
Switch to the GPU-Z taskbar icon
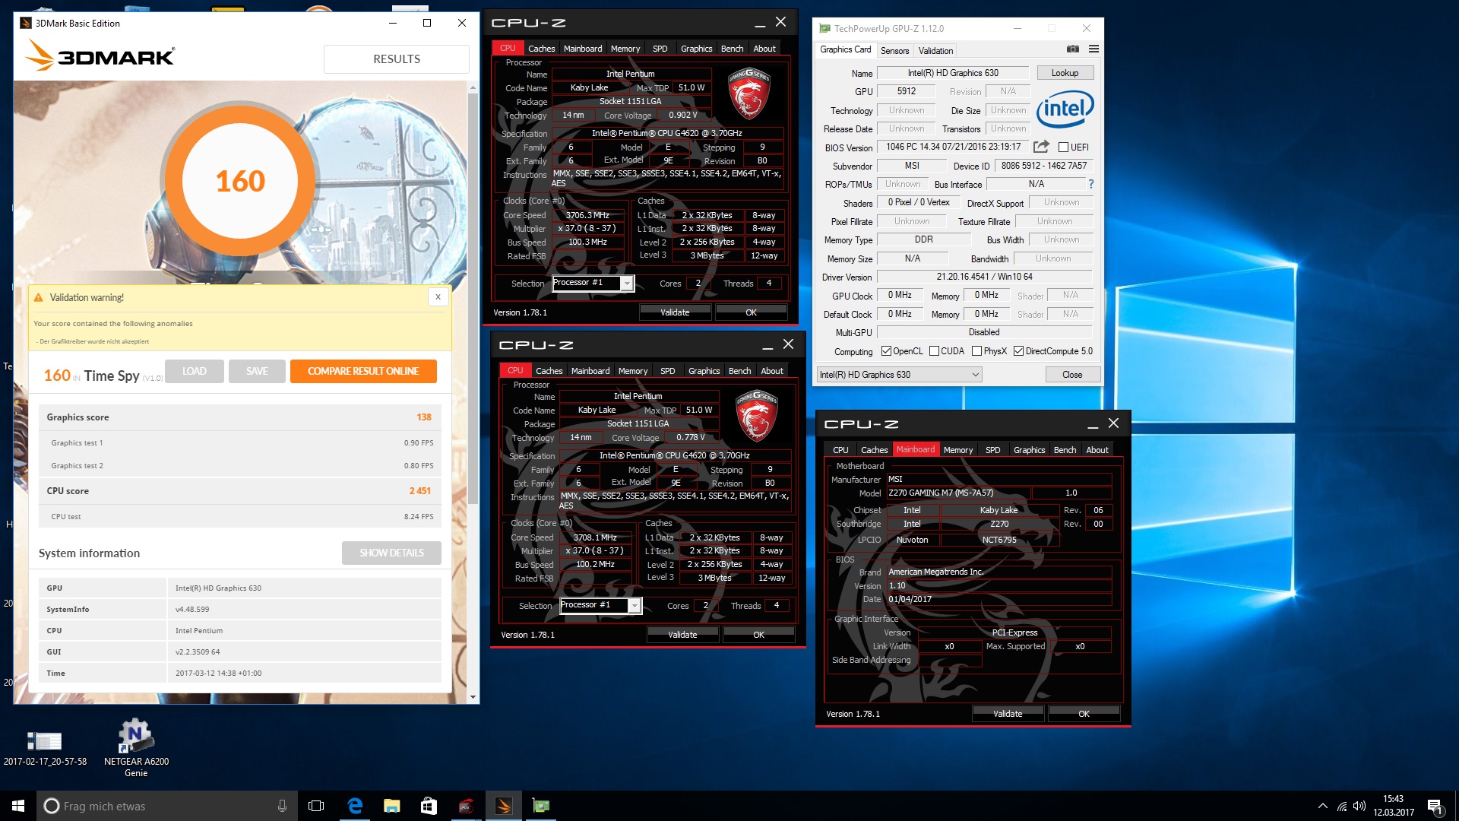tap(540, 806)
